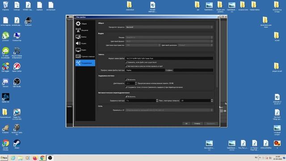286x161 pixels.
Task: Toggle automatically remux to mp4 checkbox
Action: point(126,66)
